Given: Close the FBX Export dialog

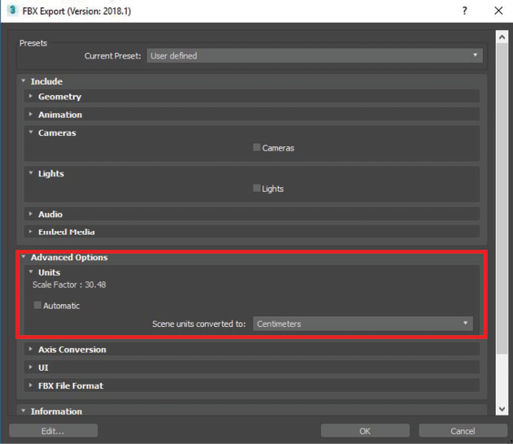Looking at the screenshot, I should click(x=498, y=11).
